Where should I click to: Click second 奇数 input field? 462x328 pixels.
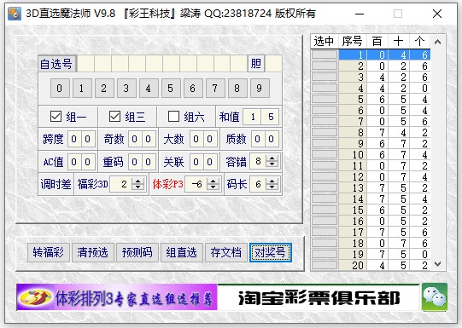pos(149,139)
